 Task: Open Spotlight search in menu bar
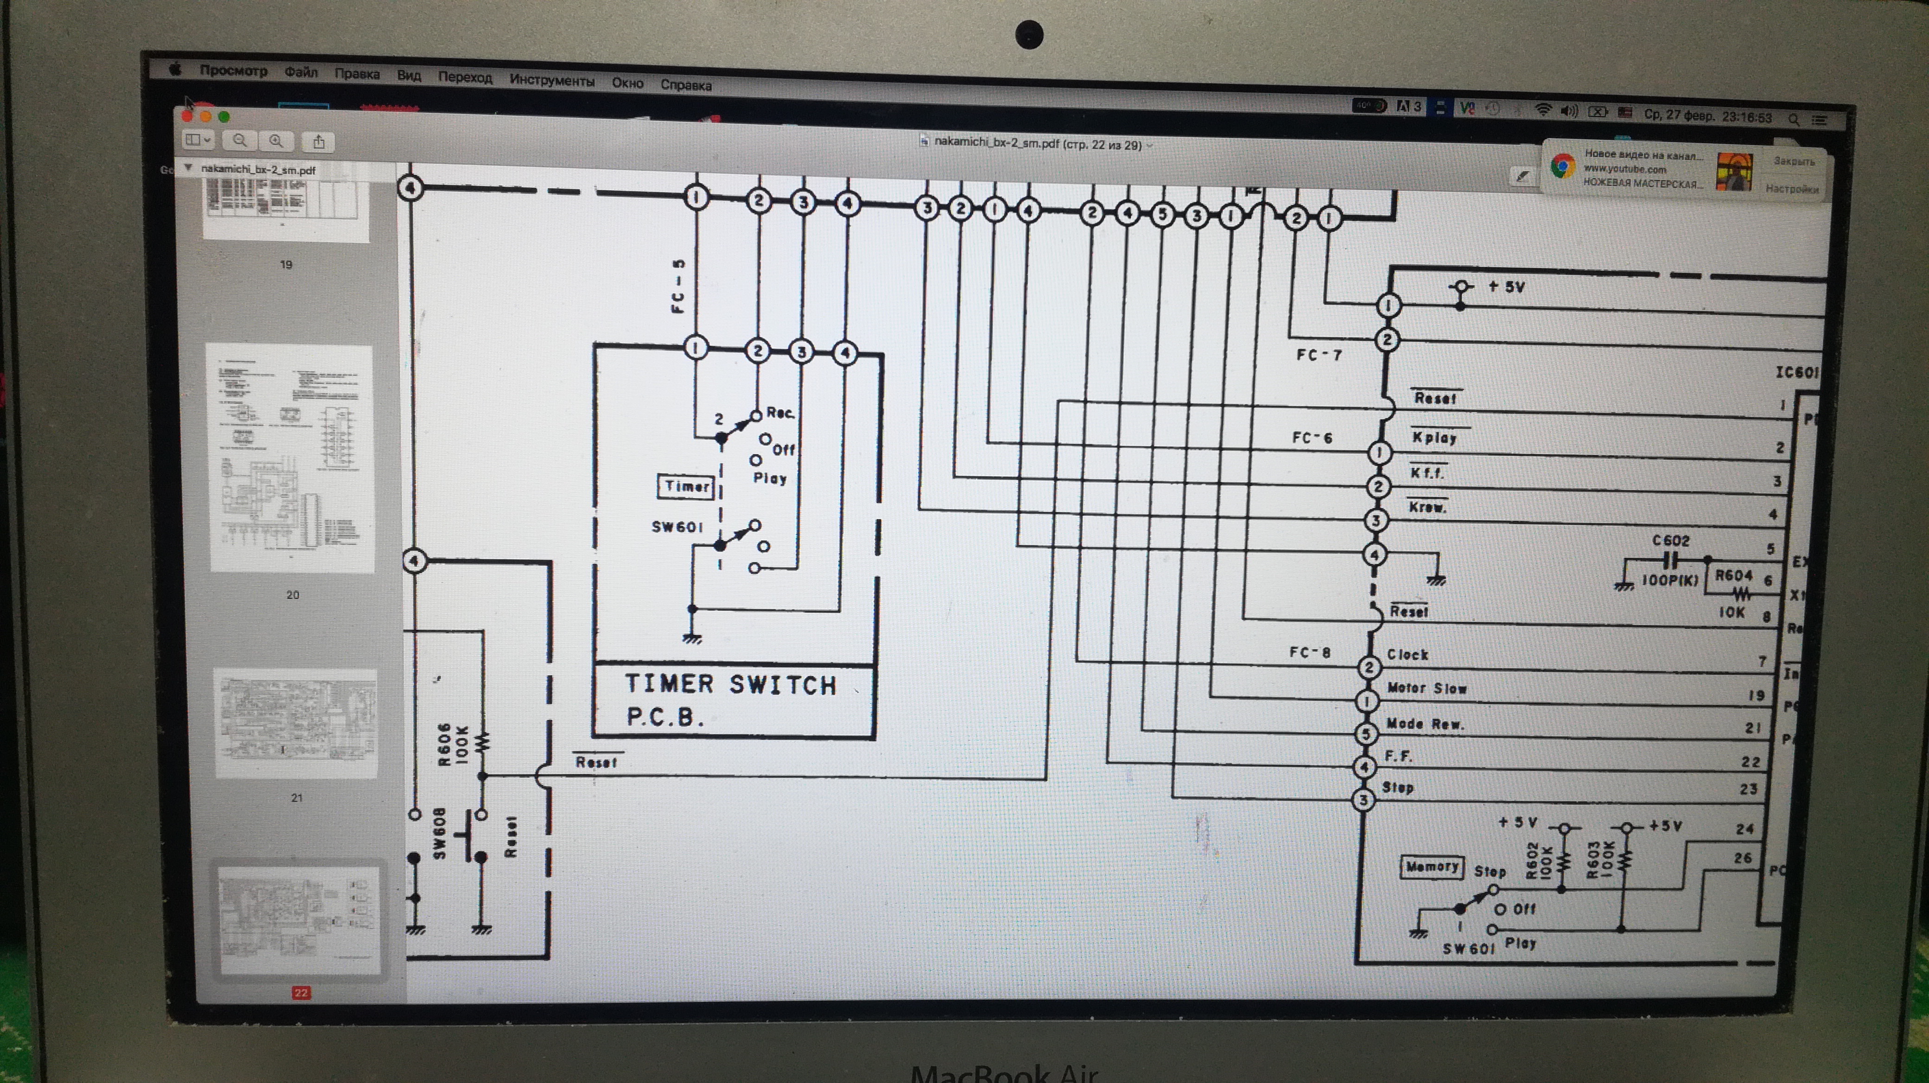click(x=1794, y=119)
